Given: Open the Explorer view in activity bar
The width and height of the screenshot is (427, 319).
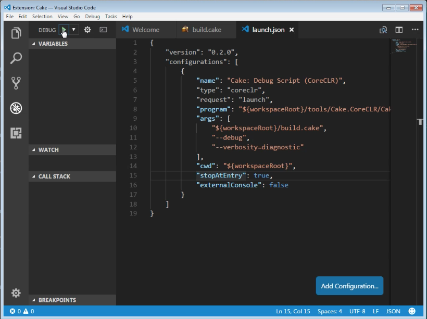Looking at the screenshot, I should [x=16, y=33].
